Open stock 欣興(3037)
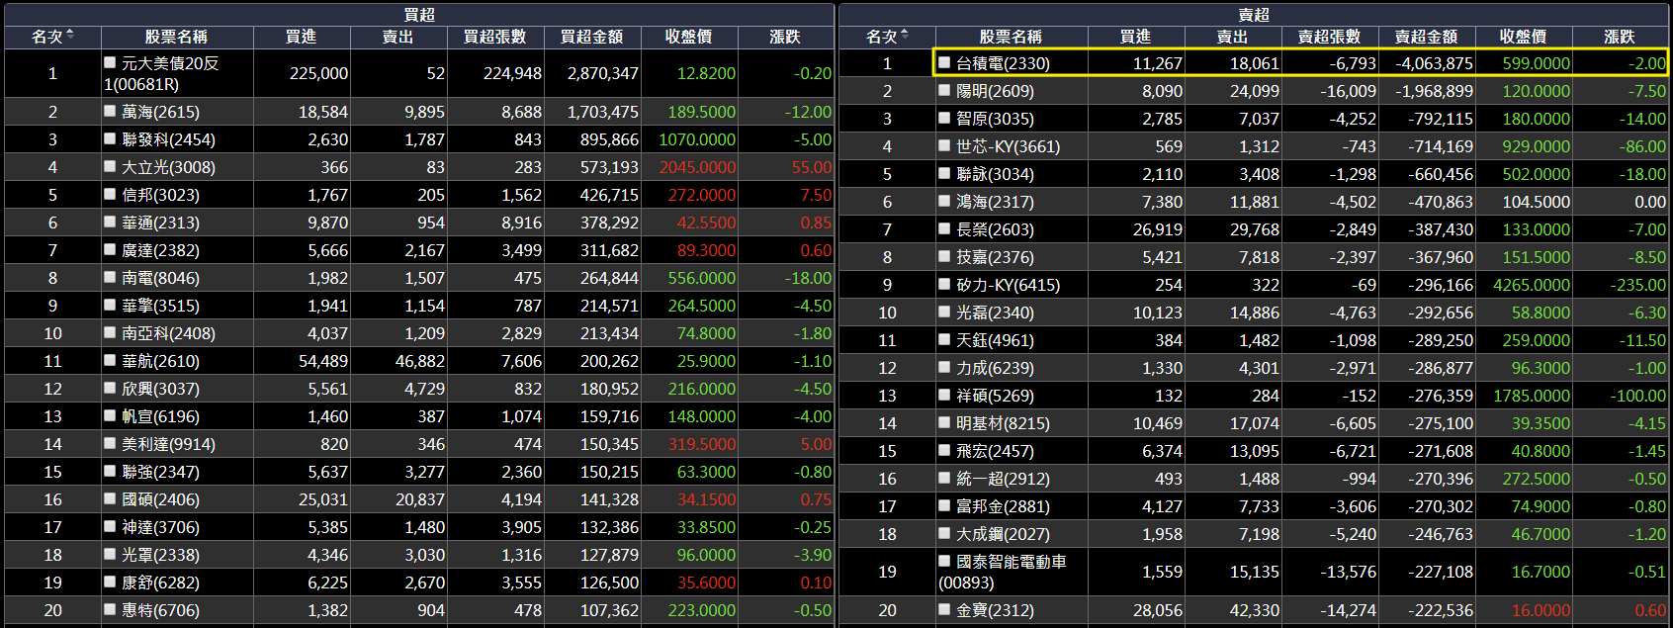The height and width of the screenshot is (628, 1673). coord(160,389)
